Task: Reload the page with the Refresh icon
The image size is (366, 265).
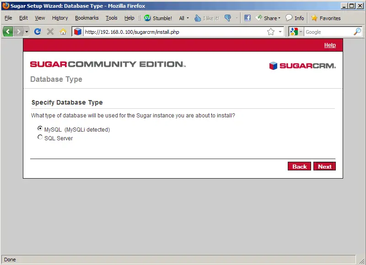Action: point(38,32)
